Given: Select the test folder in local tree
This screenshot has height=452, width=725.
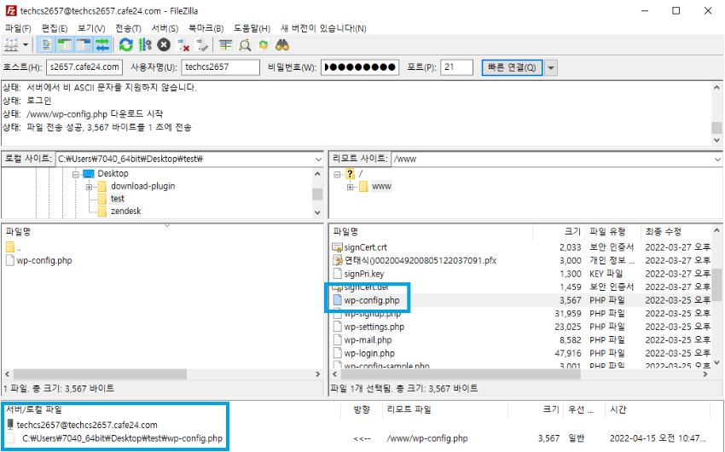Looking at the screenshot, I should (118, 198).
